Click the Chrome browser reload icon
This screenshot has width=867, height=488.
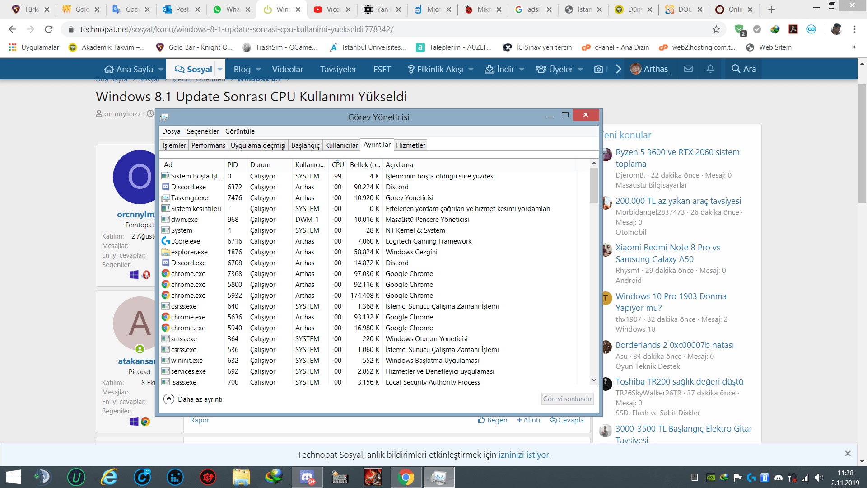pos(49,29)
